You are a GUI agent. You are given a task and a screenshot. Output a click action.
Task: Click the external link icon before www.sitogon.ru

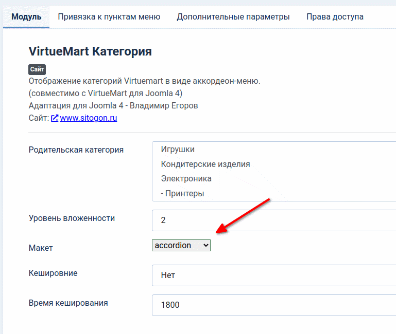pos(55,118)
